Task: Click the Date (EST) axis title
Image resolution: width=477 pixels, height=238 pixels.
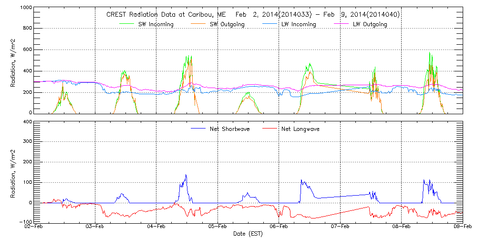Action: (249, 234)
